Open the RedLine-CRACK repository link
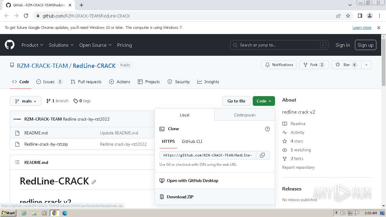 (94, 66)
